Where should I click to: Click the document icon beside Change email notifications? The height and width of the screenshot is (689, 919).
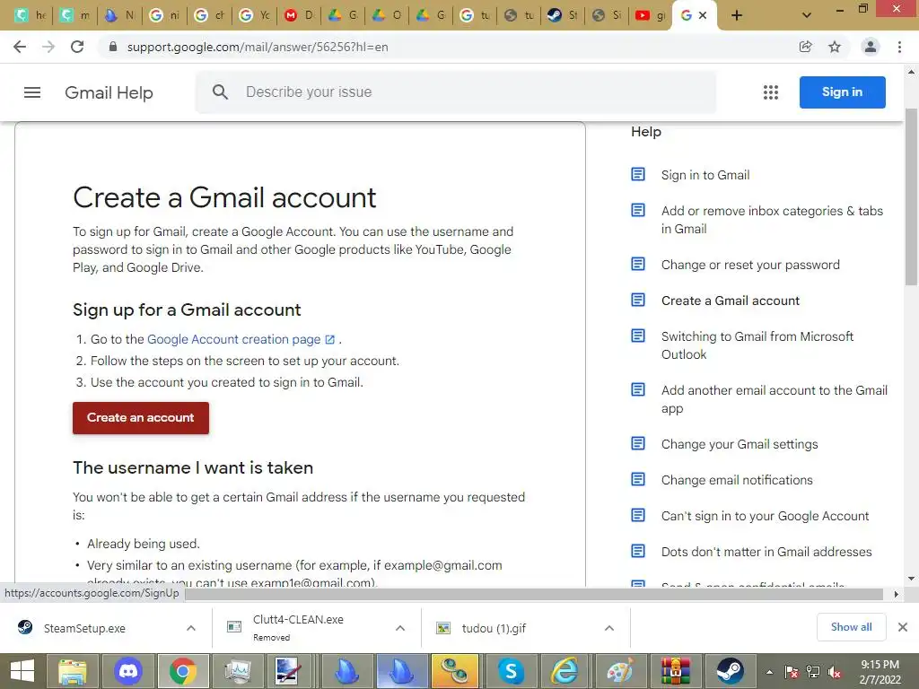638,479
